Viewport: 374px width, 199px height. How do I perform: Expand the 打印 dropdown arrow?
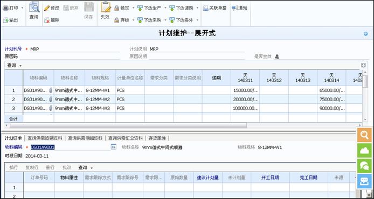click(22, 8)
